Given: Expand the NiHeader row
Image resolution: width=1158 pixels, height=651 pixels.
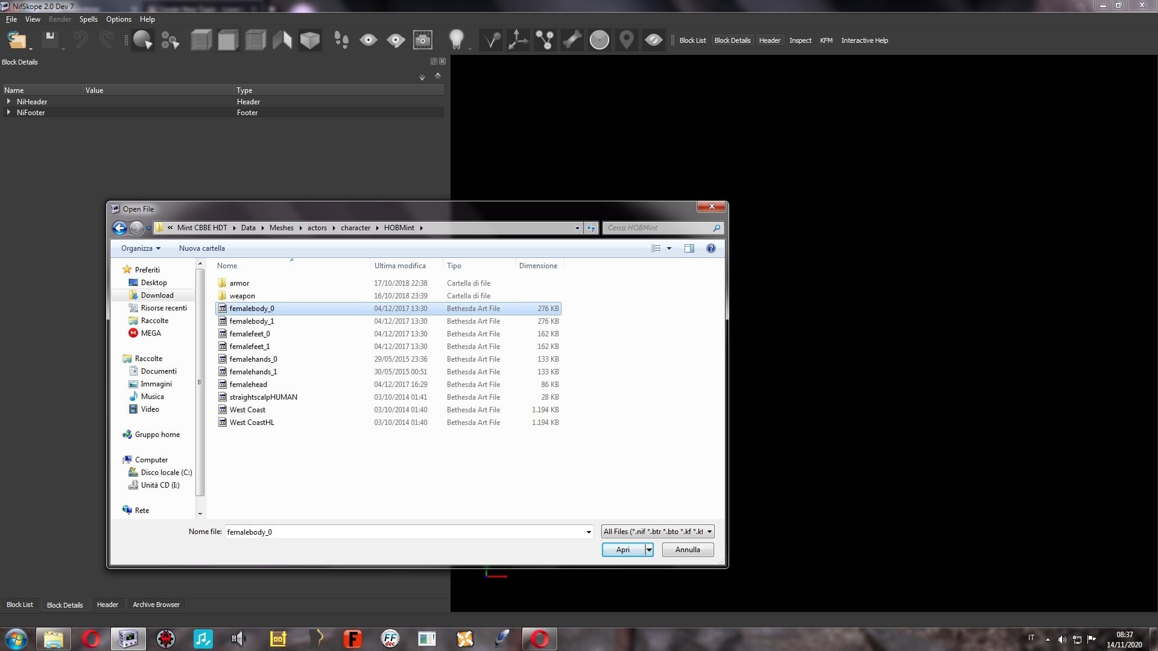Looking at the screenshot, I should [x=8, y=101].
